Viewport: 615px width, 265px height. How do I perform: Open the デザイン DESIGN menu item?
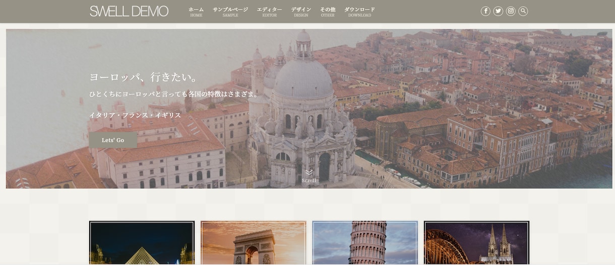pyautogui.click(x=301, y=12)
